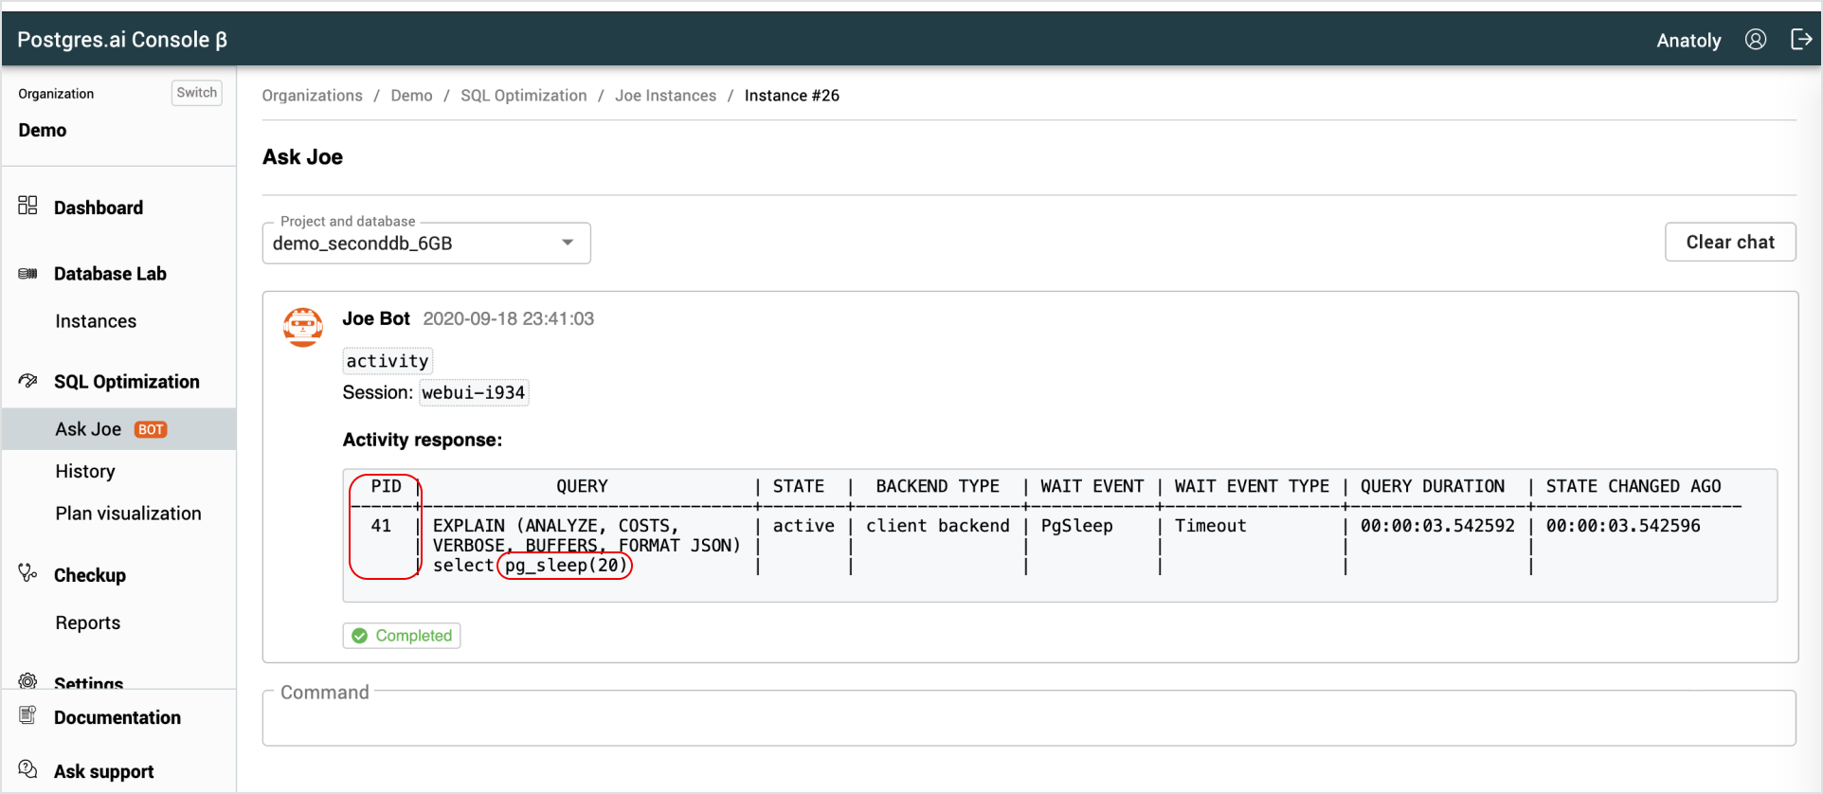1823x794 pixels.
Task: Focus the Command input field
Action: pyautogui.click(x=1029, y=718)
